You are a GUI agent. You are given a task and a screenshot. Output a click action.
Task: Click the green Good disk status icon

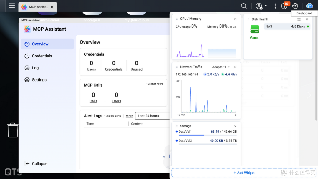(x=254, y=29)
